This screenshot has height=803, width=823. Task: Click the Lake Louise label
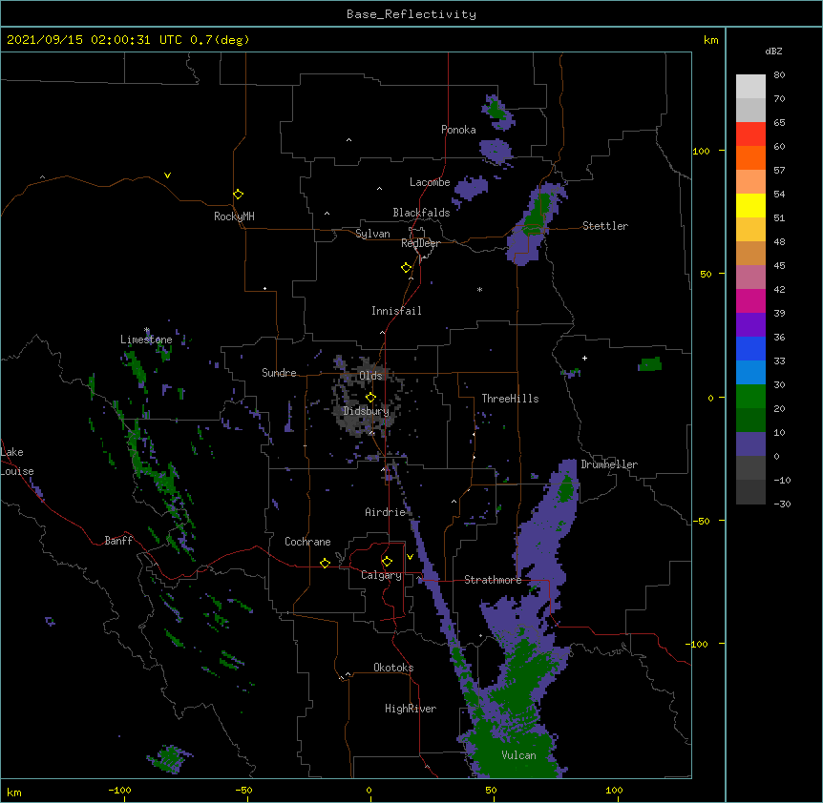click(16, 462)
